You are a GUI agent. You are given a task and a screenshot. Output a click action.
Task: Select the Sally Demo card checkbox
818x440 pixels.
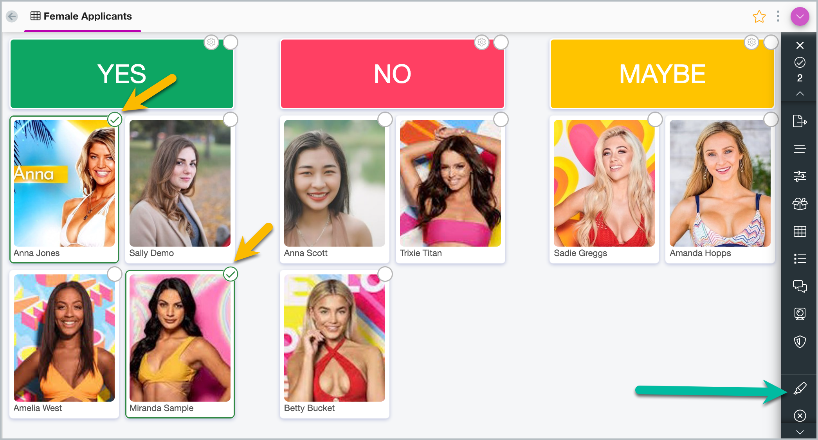tap(231, 119)
